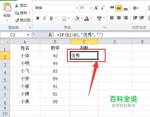
Task: Click the font size box showing 11
Action: pos(84,8)
